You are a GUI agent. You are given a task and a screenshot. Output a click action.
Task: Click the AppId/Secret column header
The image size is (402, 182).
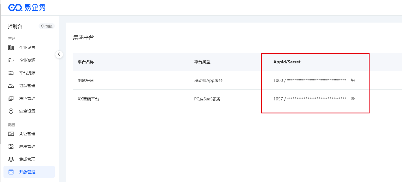287,62
